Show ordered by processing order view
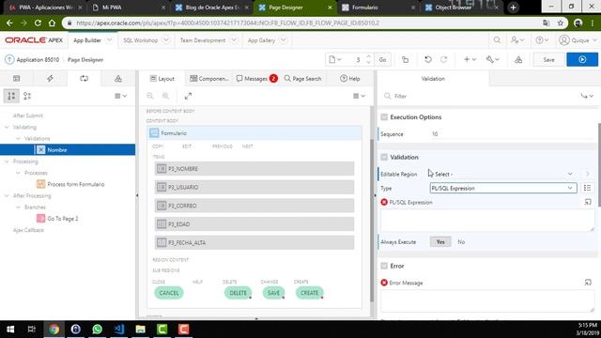The width and height of the screenshot is (601, 338). [11, 96]
